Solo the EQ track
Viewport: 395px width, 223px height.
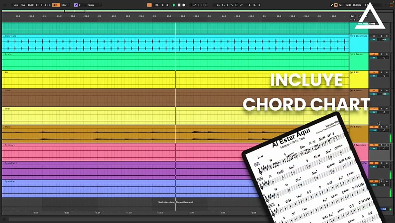[x=382, y=72]
